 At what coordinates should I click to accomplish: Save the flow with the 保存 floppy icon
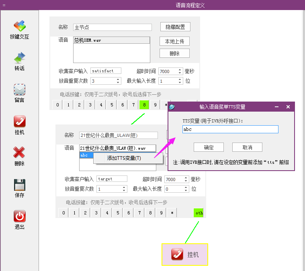(19, 185)
